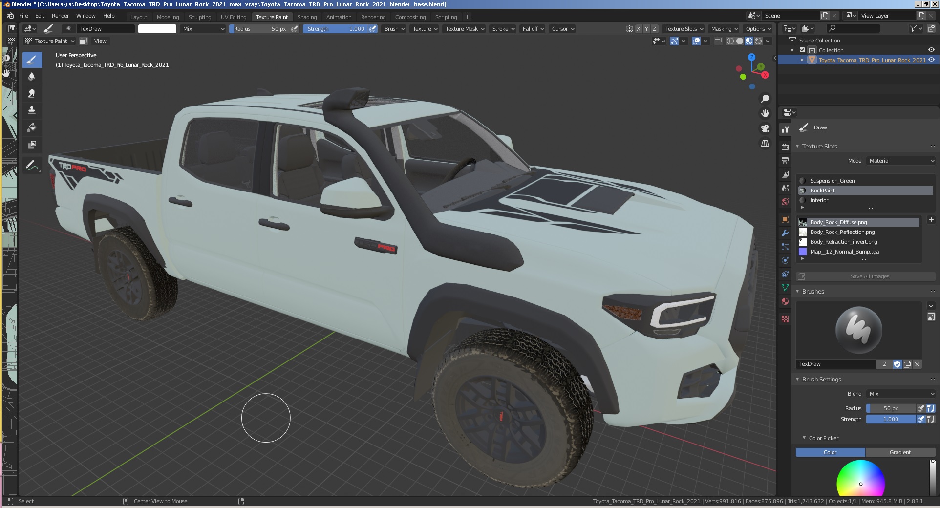
Task: Open the Mode Material dropdown
Action: (901, 161)
